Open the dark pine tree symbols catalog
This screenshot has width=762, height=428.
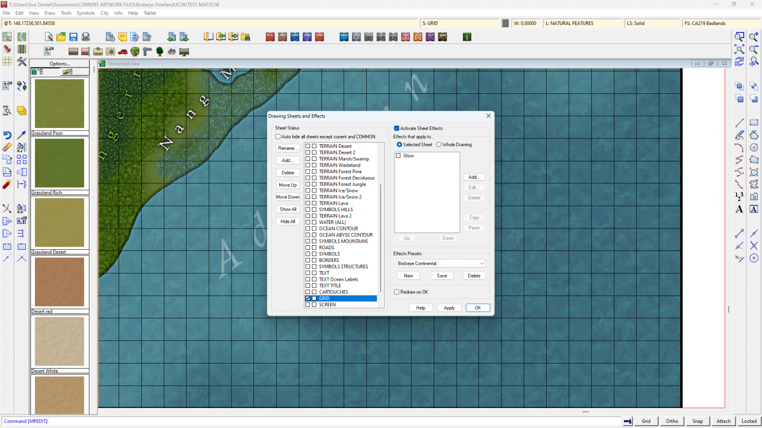(x=160, y=51)
